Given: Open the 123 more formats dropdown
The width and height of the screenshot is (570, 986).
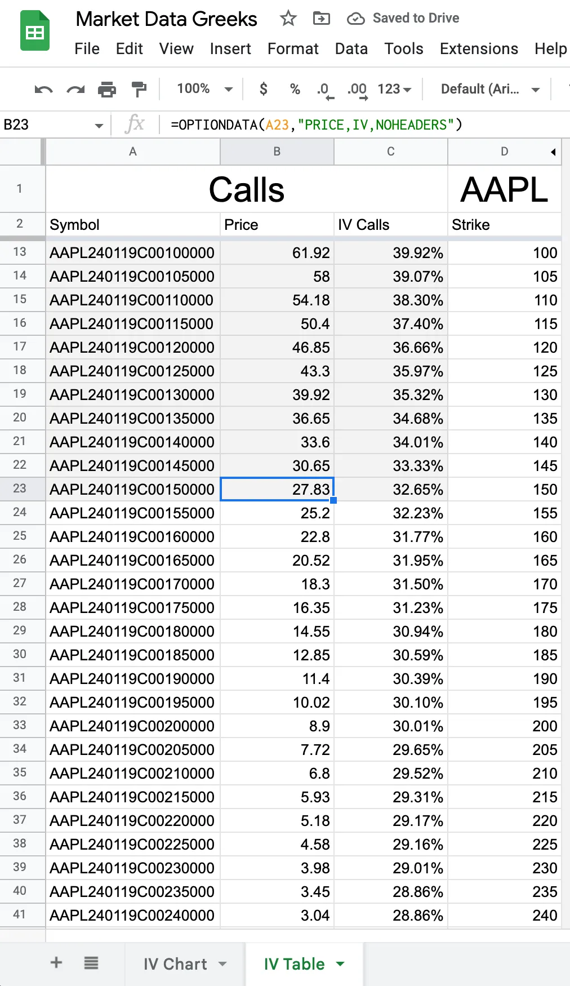Looking at the screenshot, I should coord(394,89).
